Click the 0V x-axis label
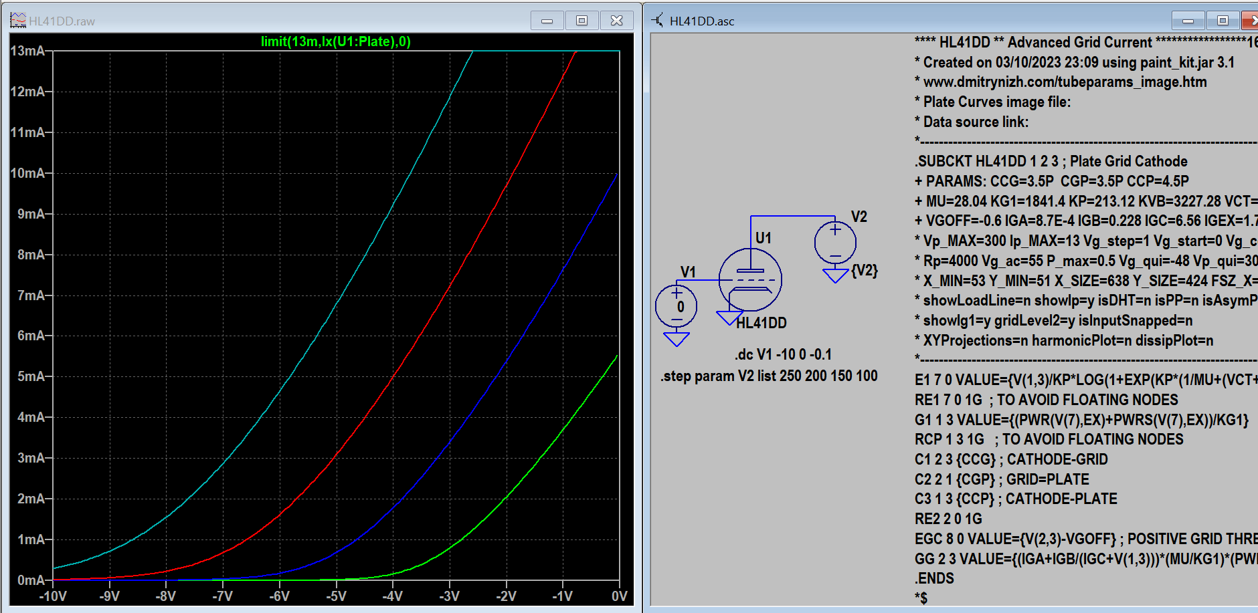This screenshot has width=1258, height=613. (620, 596)
